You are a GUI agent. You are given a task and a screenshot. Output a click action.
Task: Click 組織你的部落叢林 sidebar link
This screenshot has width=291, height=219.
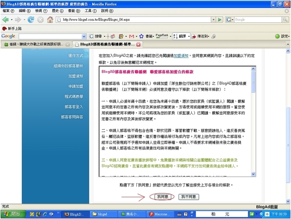coord(68,66)
